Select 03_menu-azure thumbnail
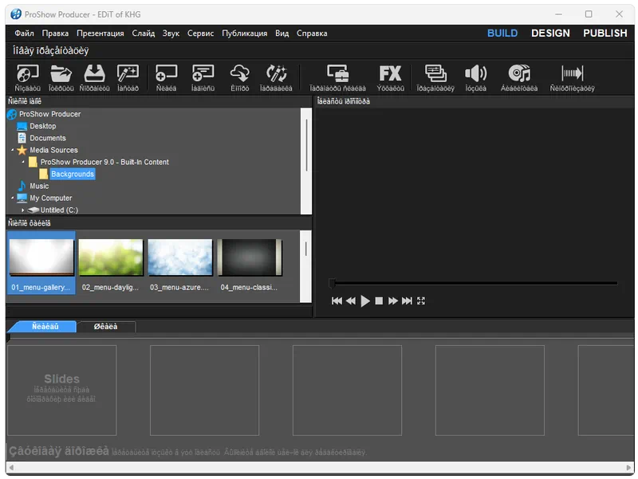Image resolution: width=638 pixels, height=479 pixels. coord(180,263)
